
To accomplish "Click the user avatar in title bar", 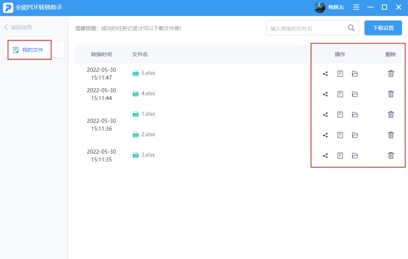I will tap(320, 7).
